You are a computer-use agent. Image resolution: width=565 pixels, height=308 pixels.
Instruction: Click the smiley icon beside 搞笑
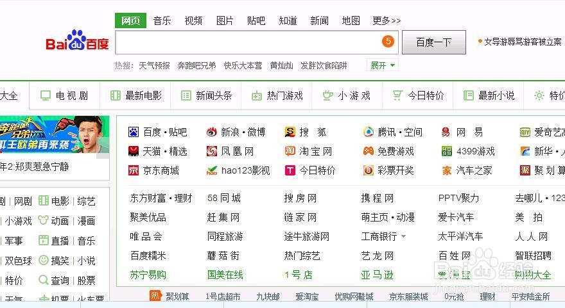click(x=44, y=260)
